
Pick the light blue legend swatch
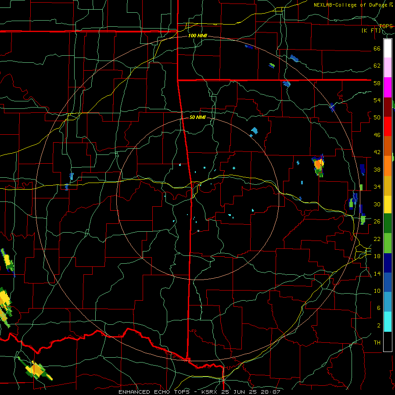[x=388, y=302]
